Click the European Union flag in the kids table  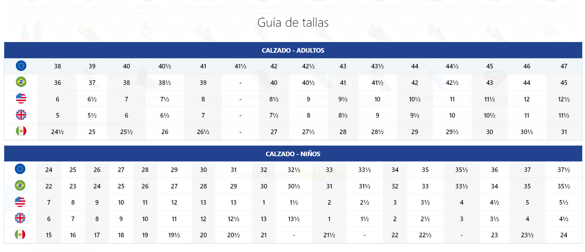pos(20,169)
